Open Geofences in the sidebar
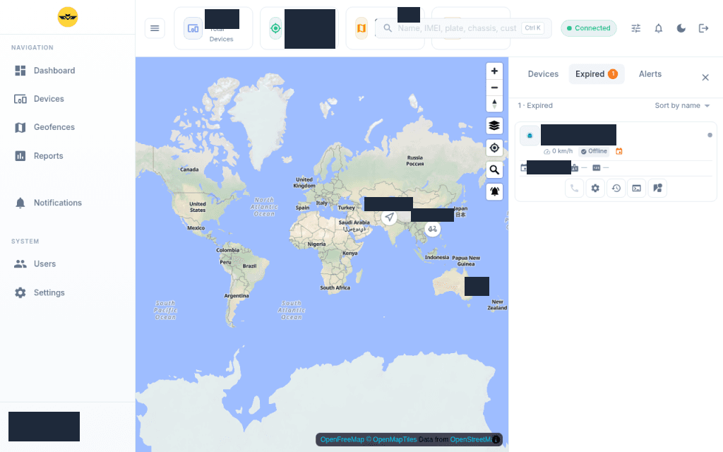723x452 pixels. tap(68, 127)
